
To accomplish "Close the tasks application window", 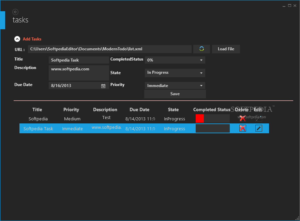I will tap(295, 6).
